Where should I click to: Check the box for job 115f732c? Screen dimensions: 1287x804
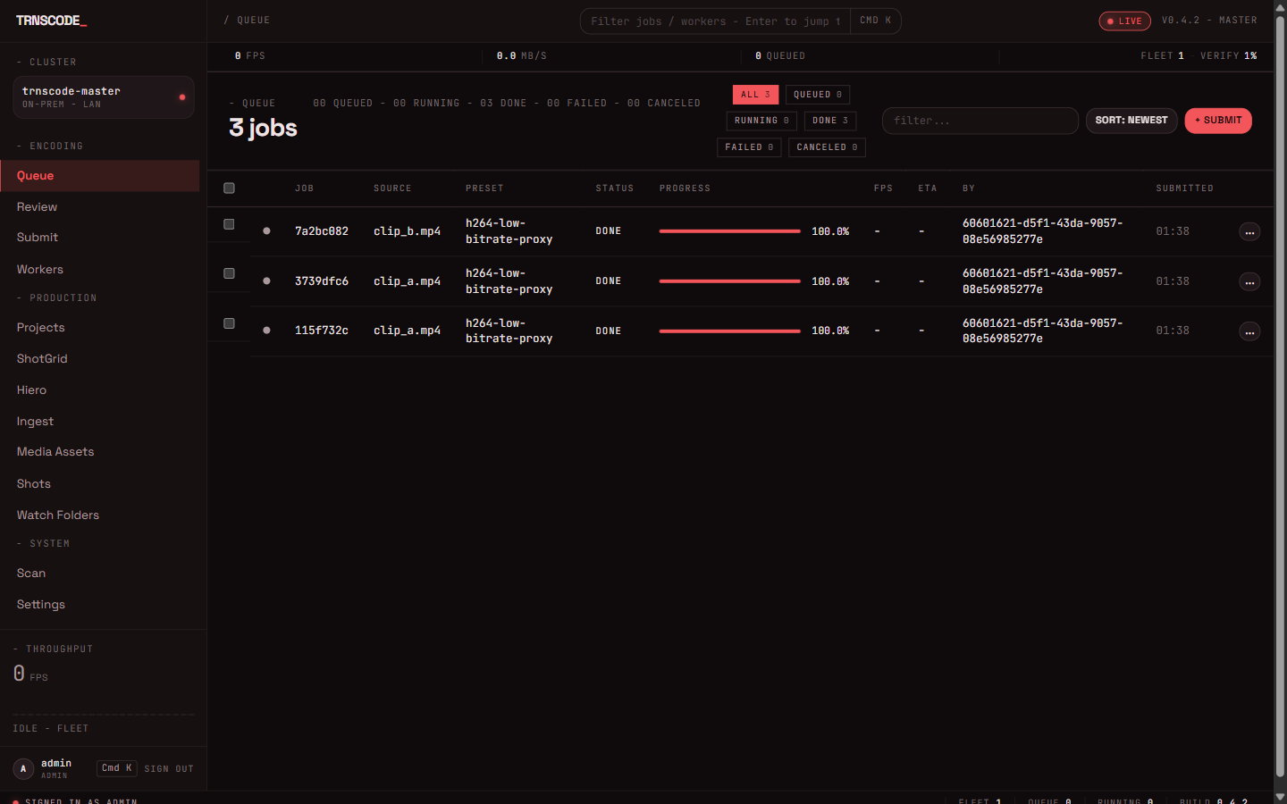click(229, 323)
